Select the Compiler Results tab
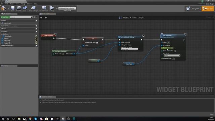215x121 pixels. point(47,97)
